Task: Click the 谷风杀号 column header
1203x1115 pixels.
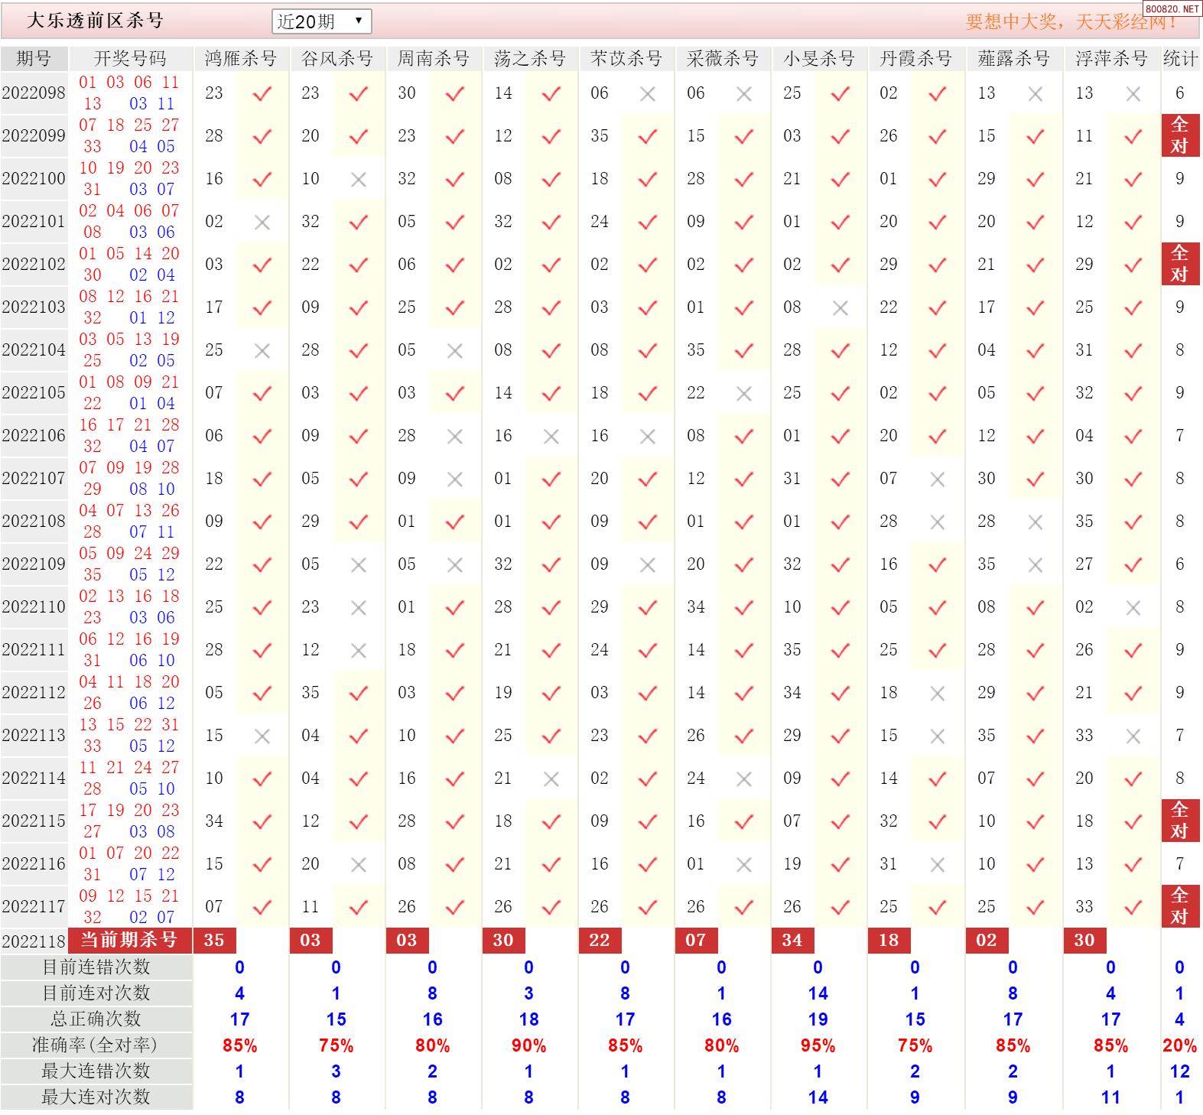Action: 337,59
